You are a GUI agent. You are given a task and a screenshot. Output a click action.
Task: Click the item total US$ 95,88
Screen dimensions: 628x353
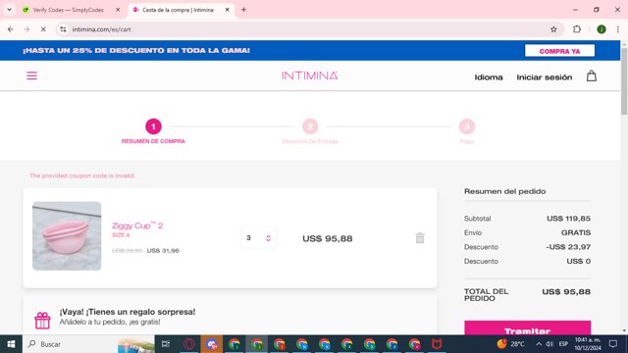coord(327,238)
